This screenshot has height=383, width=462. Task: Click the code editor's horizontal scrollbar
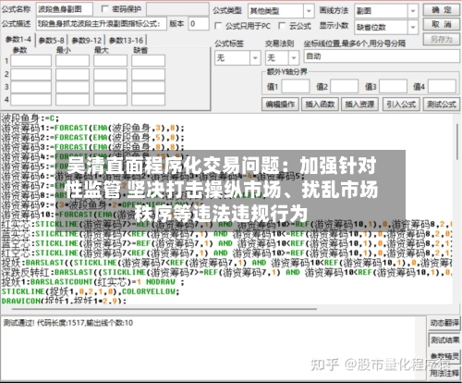tap(164, 308)
